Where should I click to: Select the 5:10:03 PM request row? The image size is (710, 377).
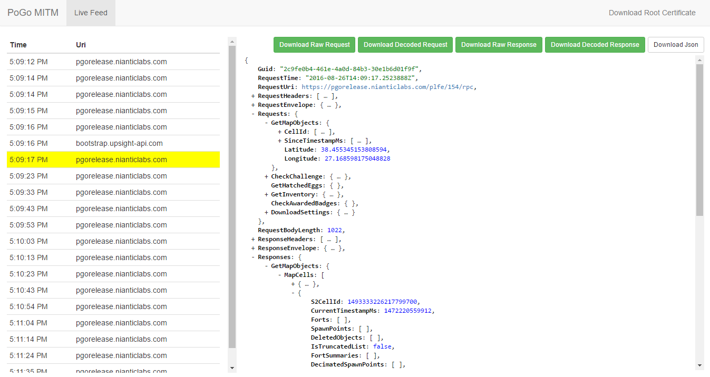[x=113, y=241]
